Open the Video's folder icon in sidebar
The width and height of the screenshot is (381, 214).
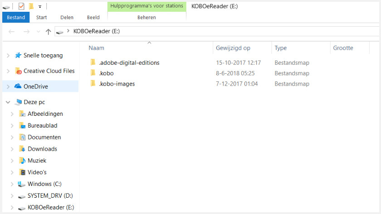[x=22, y=172]
